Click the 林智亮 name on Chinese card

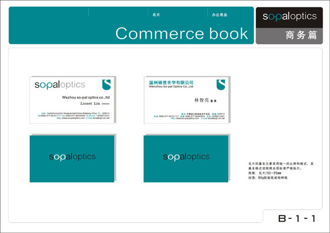pos(201,100)
